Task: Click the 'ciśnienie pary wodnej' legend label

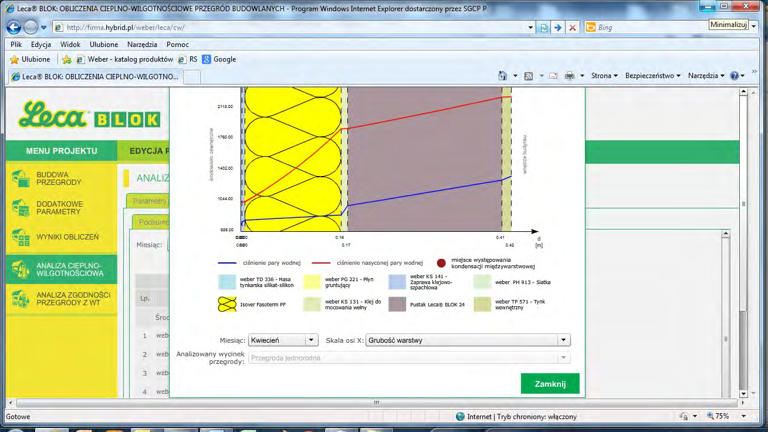Action: tap(272, 263)
